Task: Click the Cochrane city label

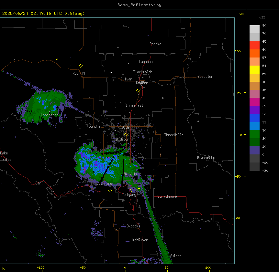Action: click(104, 183)
